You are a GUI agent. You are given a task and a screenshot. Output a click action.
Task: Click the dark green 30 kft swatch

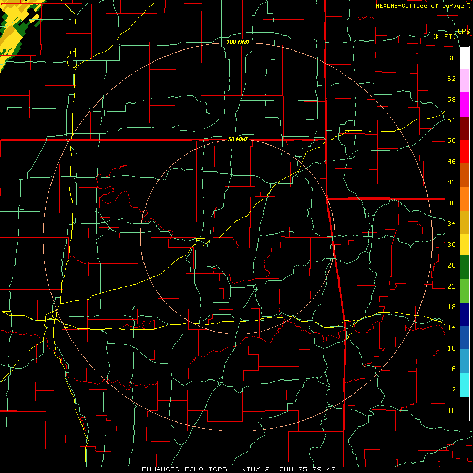coord(464,268)
